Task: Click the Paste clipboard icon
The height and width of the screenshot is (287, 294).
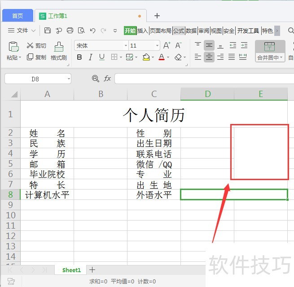Action: (x=13, y=47)
